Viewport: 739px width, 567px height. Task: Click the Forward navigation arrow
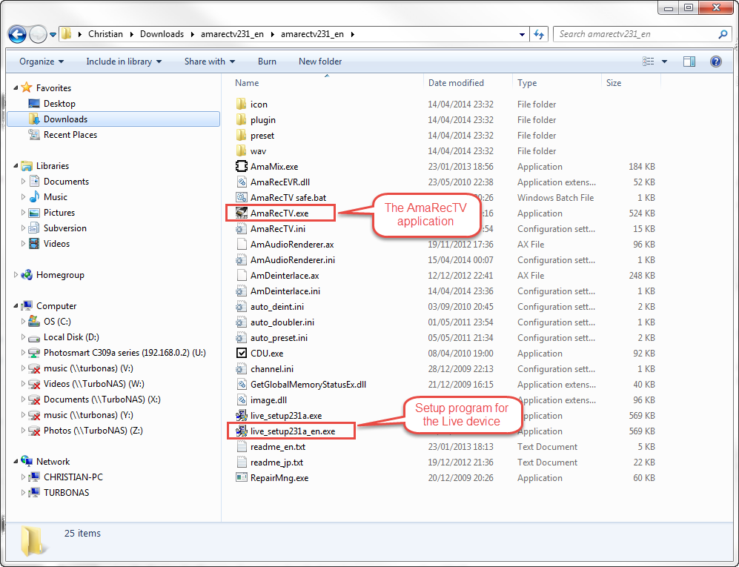coord(38,34)
